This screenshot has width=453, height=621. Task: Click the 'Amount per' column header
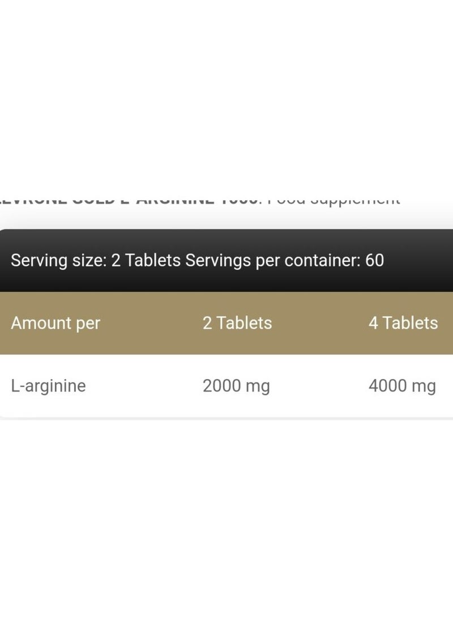(x=55, y=323)
